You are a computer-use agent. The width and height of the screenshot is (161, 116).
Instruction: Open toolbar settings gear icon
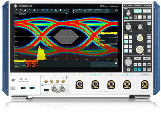click(x=68, y=10)
